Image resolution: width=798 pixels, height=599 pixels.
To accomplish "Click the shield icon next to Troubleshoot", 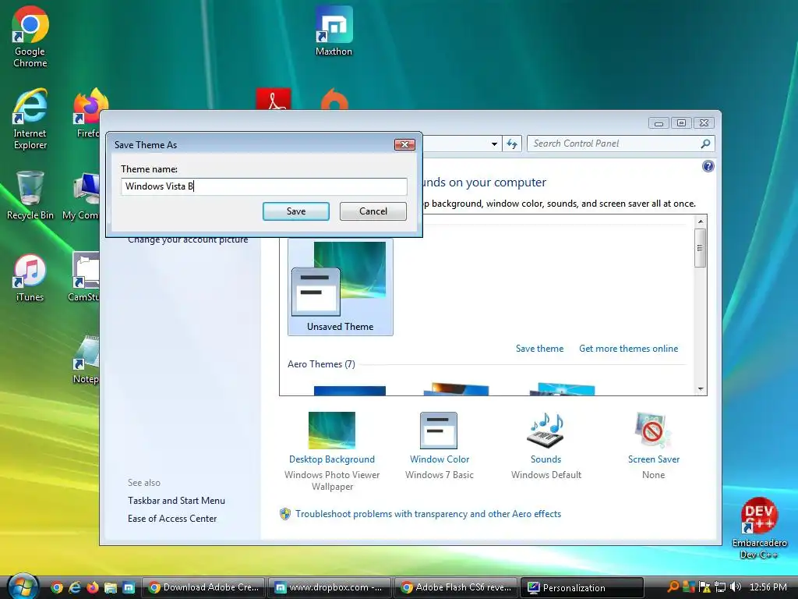I will [285, 513].
